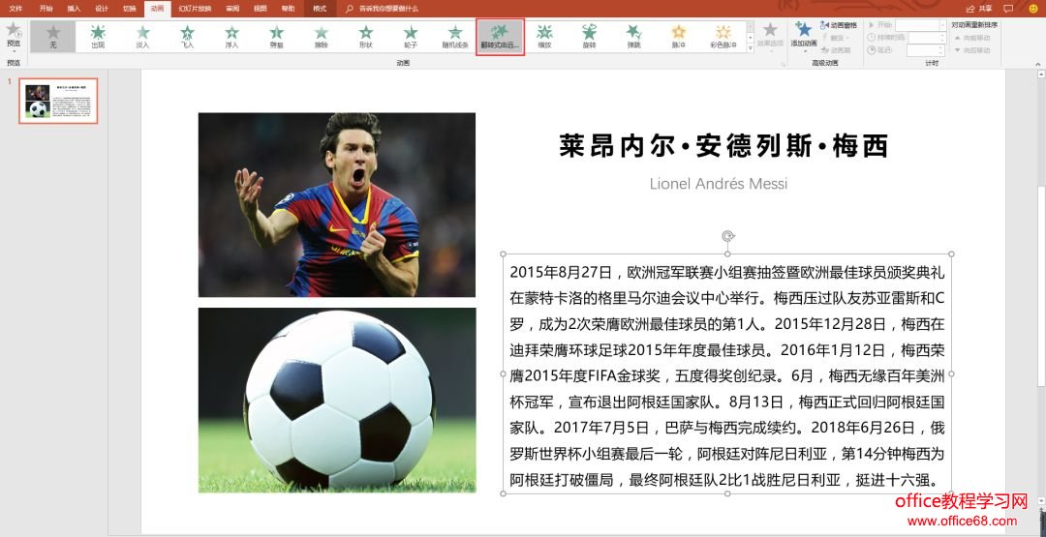1046x537 pixels.
Task: Apply the 旋转 (Spin) animation
Action: coord(589,36)
